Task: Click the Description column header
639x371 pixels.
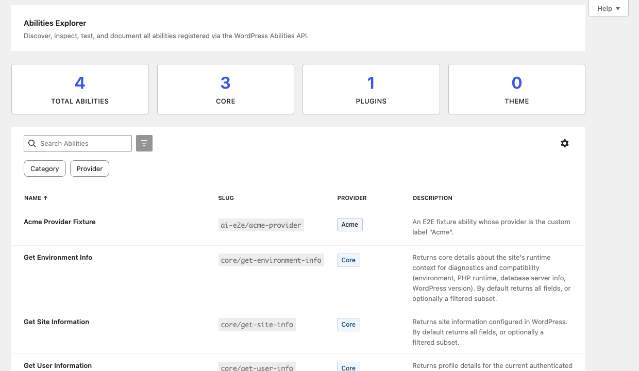Action: pos(432,198)
